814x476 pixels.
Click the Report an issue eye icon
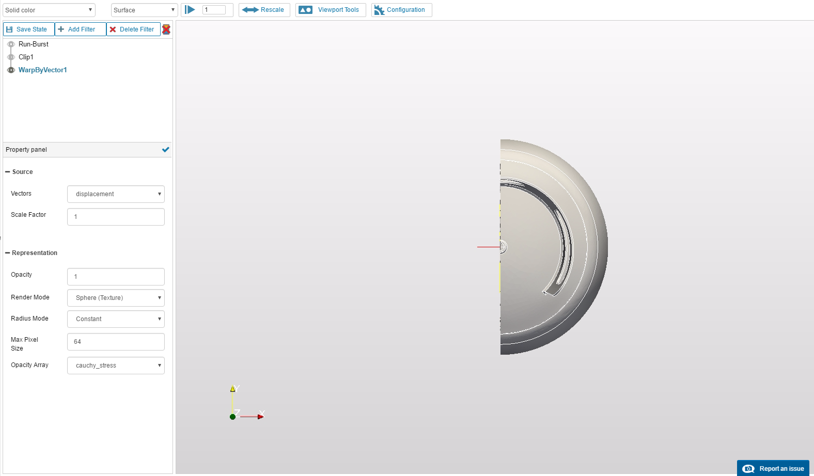[x=748, y=469]
